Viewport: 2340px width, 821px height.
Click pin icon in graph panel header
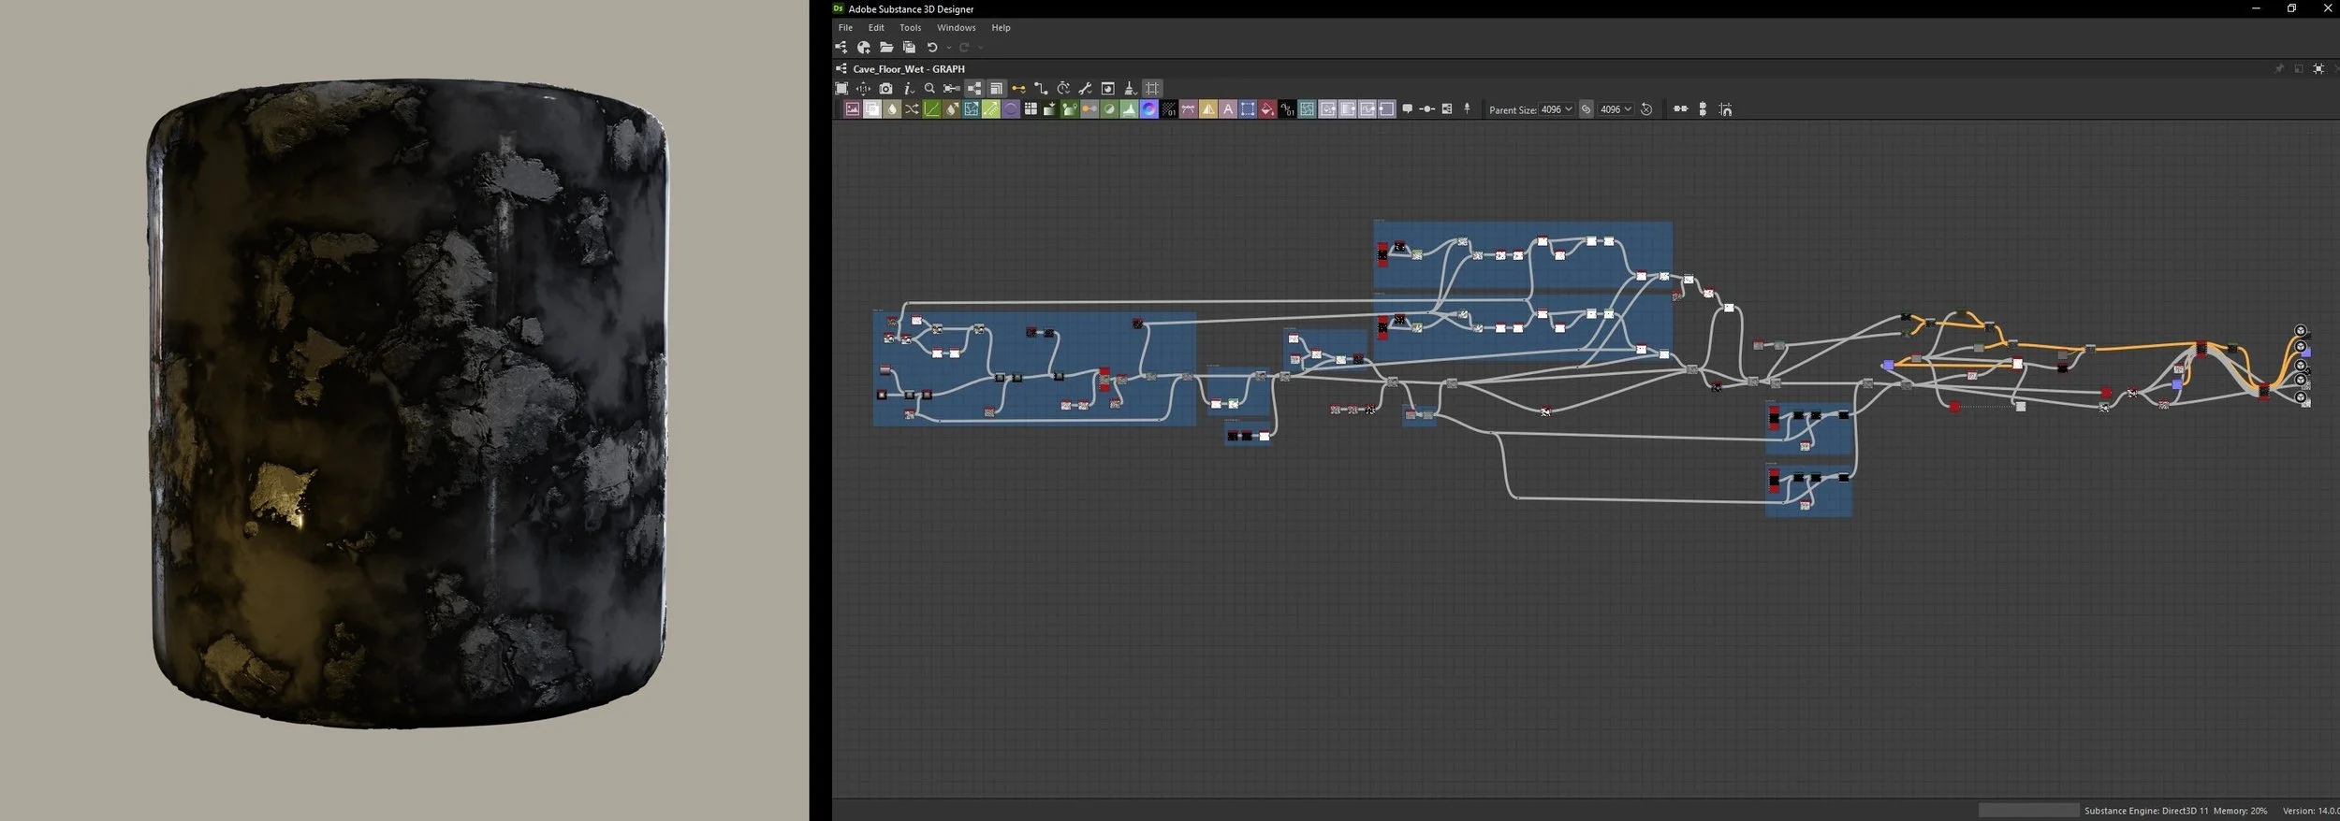click(x=2279, y=69)
